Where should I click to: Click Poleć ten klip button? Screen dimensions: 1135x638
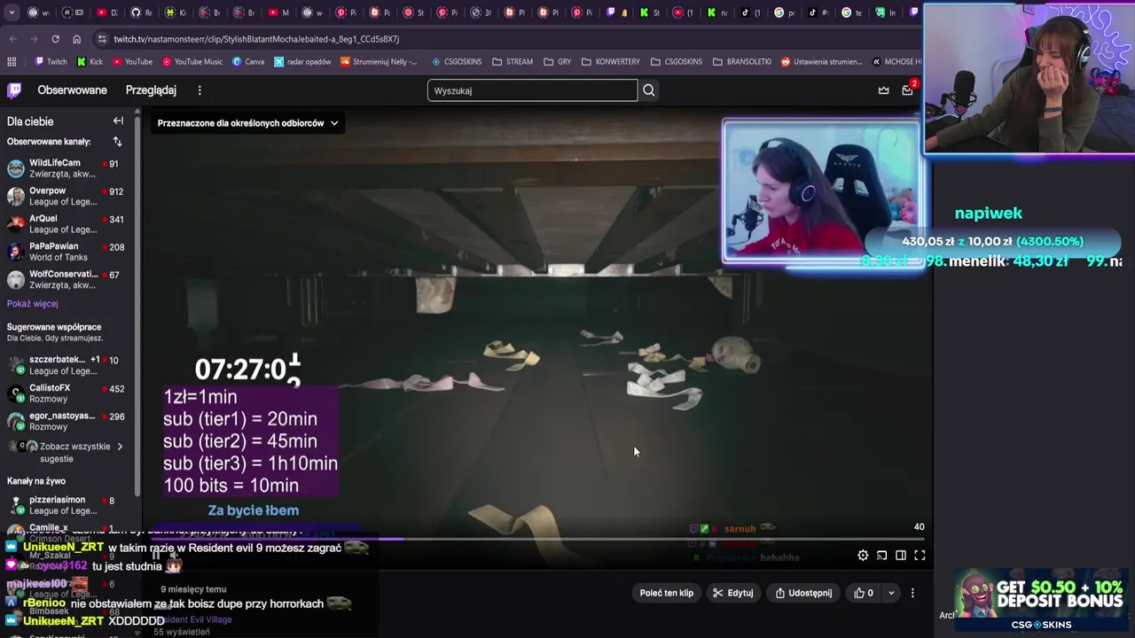(667, 593)
